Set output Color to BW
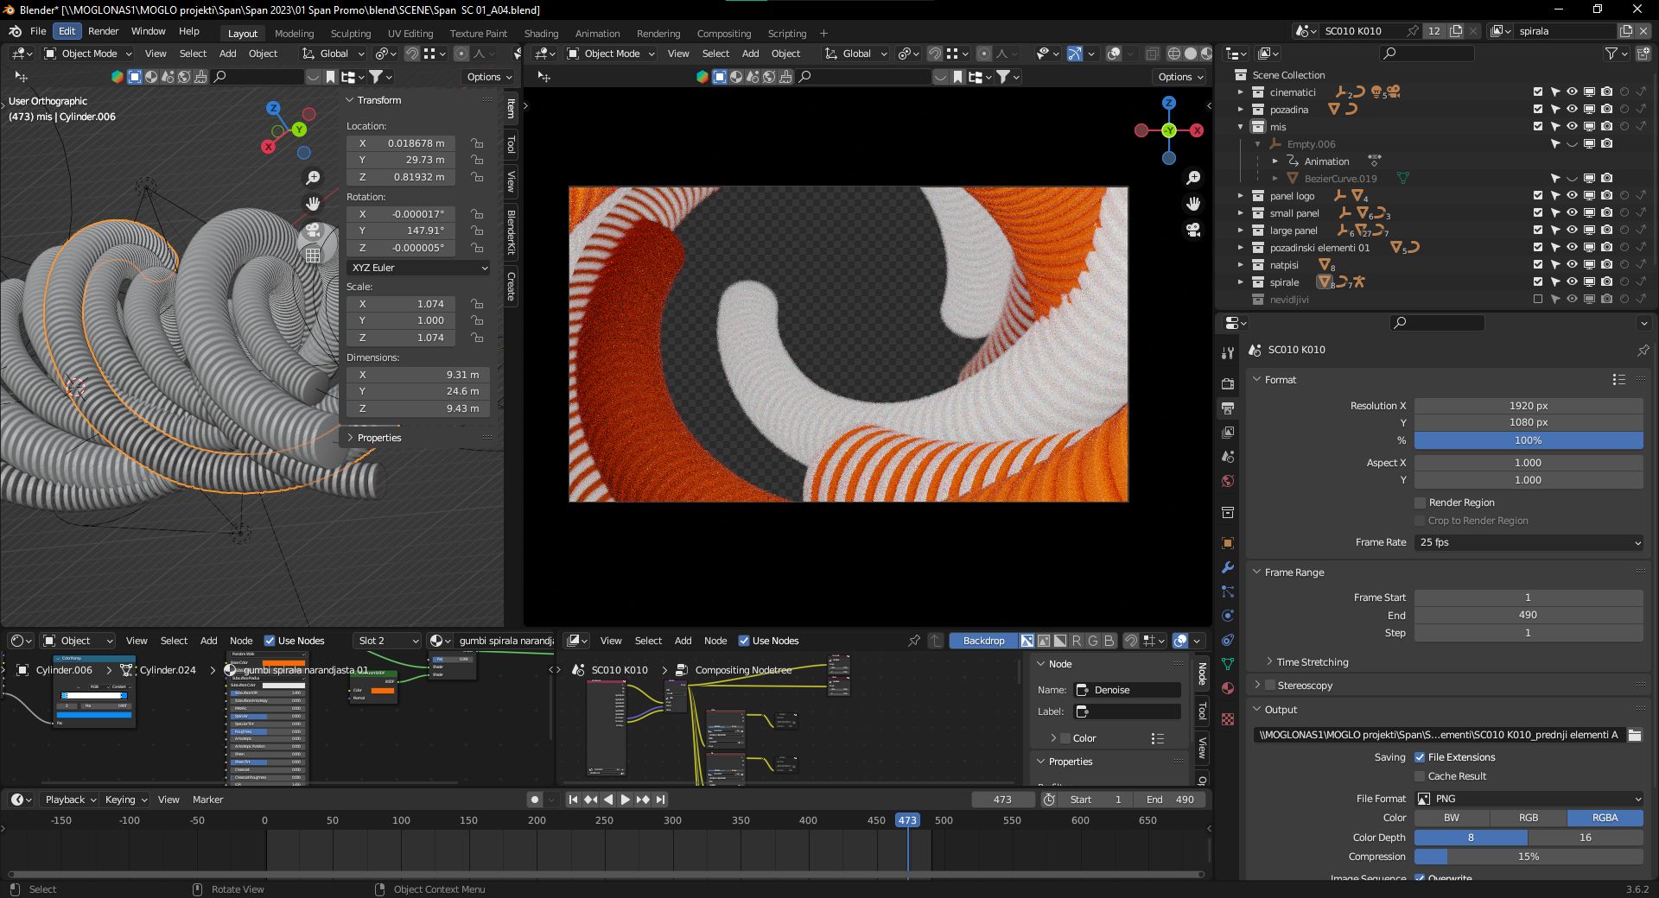 1452,818
